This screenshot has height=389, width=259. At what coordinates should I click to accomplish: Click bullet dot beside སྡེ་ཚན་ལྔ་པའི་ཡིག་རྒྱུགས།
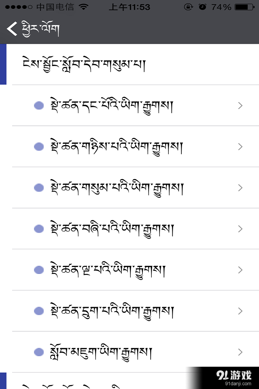[x=39, y=269]
